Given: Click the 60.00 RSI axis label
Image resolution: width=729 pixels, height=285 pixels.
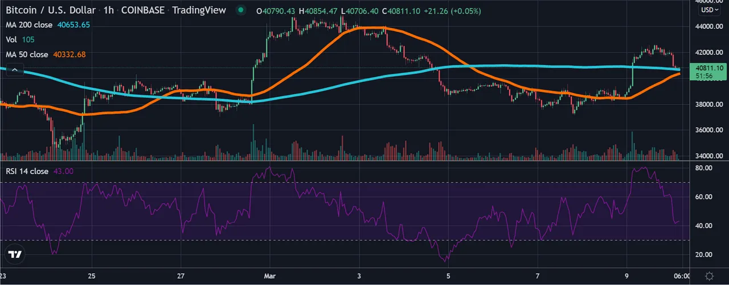Looking at the screenshot, I should [x=703, y=196].
